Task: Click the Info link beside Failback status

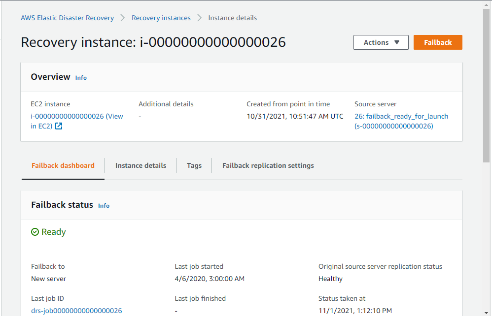Action: 104,206
